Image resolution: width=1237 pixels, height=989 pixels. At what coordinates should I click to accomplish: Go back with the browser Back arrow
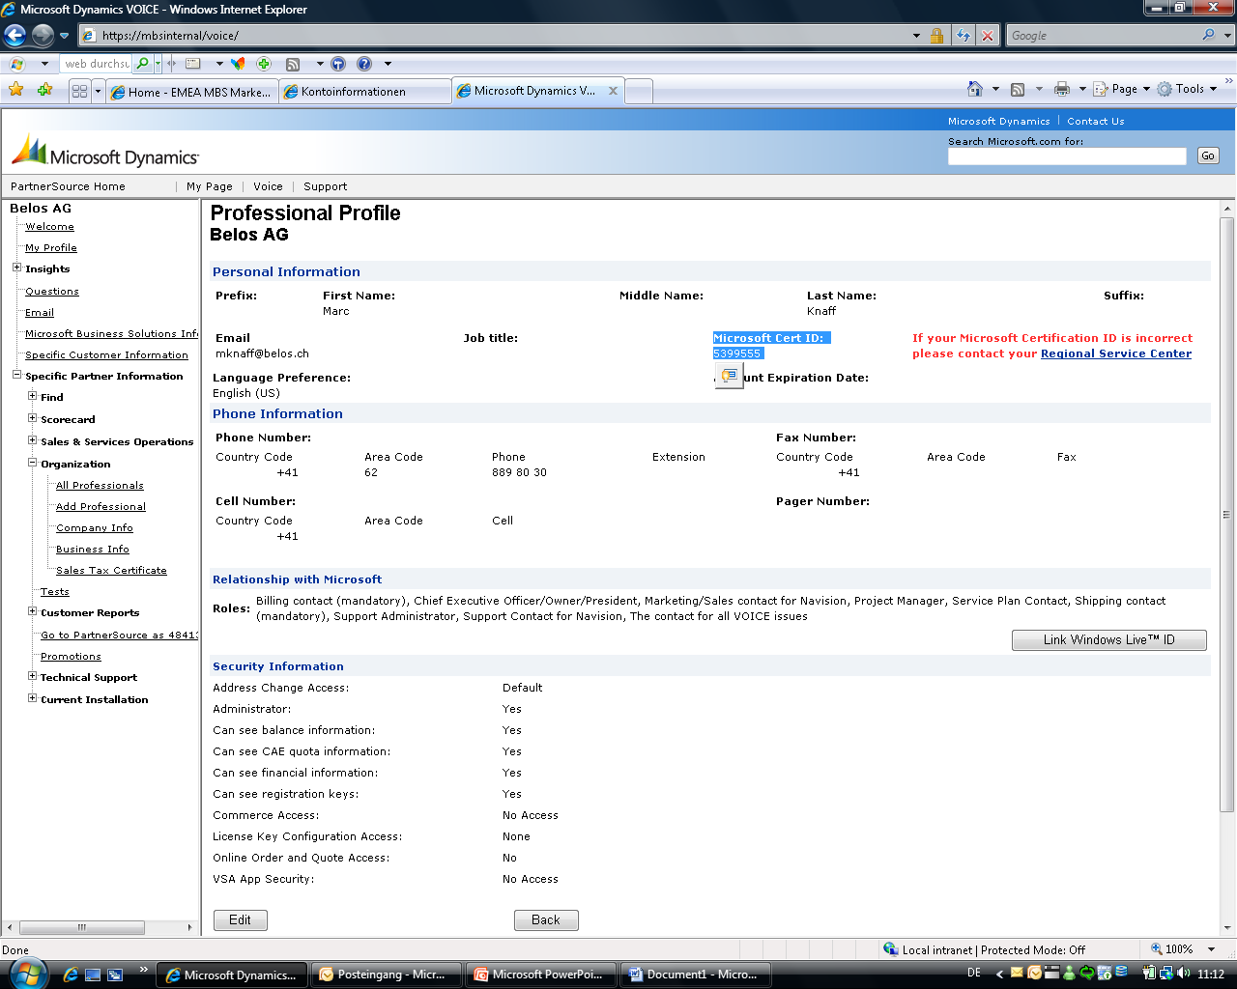[x=14, y=36]
